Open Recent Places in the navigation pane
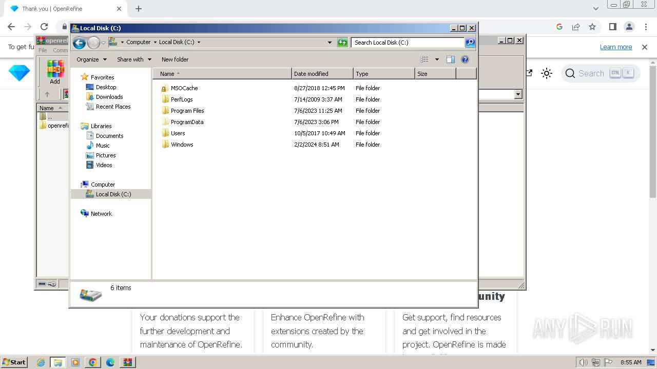Image resolution: width=657 pixels, height=369 pixels. [113, 107]
